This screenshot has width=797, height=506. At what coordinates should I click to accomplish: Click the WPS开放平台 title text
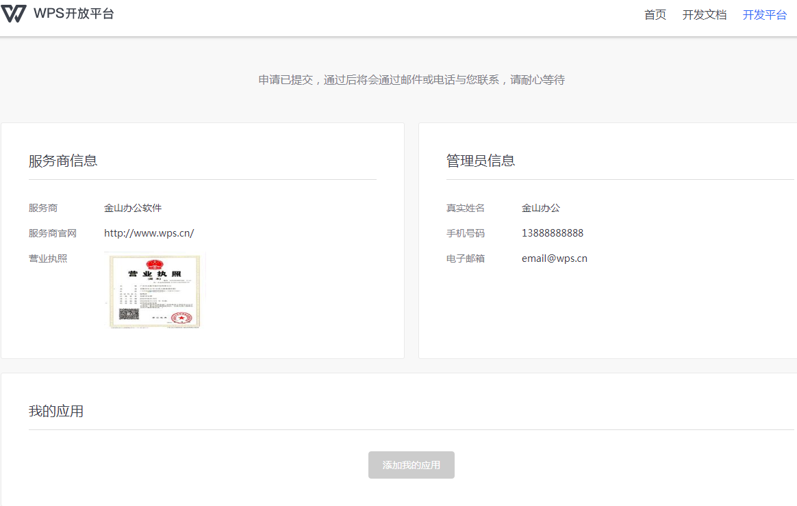tap(73, 14)
